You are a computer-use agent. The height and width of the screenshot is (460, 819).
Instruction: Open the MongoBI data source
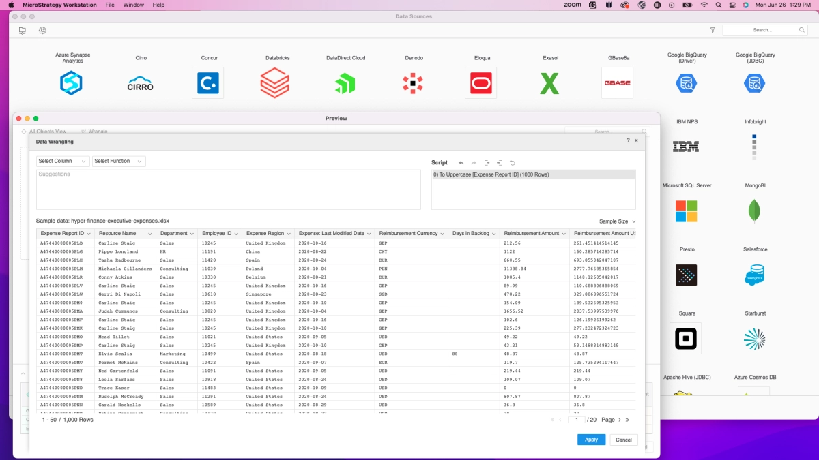(754, 210)
